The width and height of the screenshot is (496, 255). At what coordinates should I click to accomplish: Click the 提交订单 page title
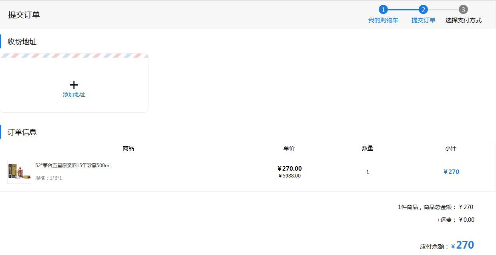(x=24, y=15)
